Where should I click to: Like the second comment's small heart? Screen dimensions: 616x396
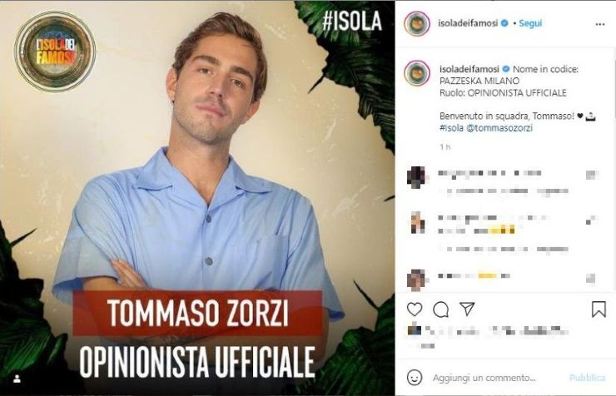[591, 220]
